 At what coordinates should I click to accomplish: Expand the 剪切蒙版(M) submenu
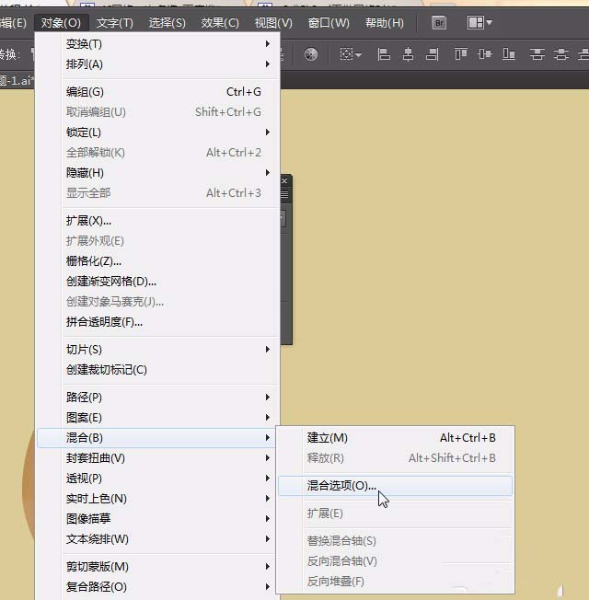point(157,567)
